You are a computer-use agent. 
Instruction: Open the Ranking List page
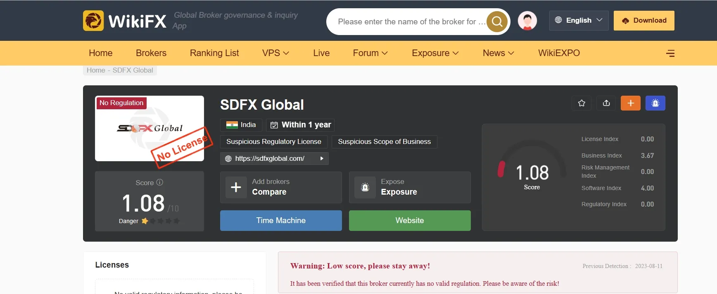tap(214, 53)
